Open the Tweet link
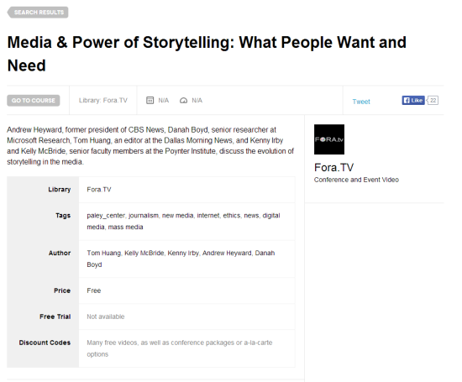The image size is (462, 382). point(361,102)
